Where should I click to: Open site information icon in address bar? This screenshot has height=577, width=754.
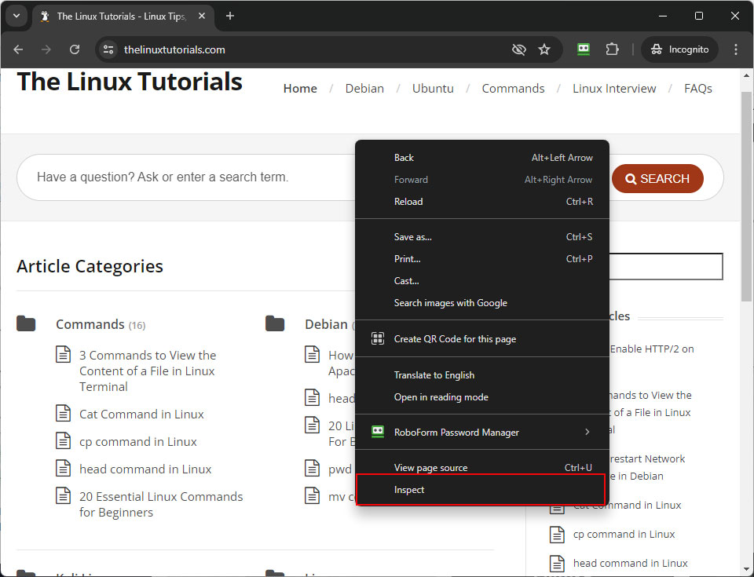pos(108,49)
